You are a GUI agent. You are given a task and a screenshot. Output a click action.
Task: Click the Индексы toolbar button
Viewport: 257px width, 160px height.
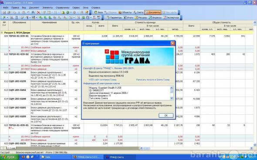155,17
